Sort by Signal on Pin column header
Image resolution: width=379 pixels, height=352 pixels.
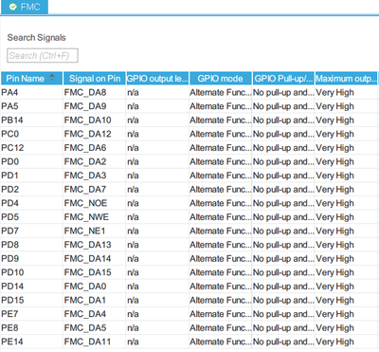click(95, 79)
